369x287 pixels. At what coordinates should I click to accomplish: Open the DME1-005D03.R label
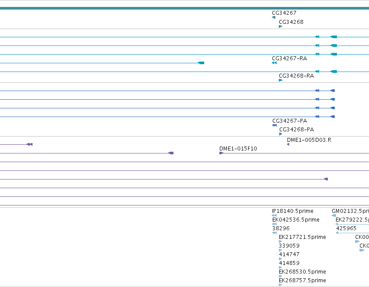[x=309, y=140]
